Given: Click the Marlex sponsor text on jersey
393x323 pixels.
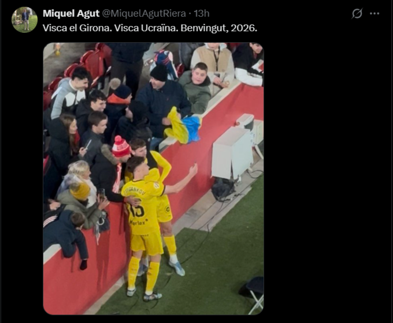Looking at the screenshot, I should pos(139,222).
